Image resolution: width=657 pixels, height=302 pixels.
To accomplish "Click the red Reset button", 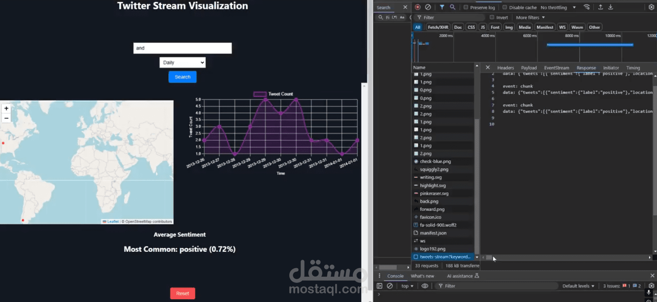I will click(182, 293).
